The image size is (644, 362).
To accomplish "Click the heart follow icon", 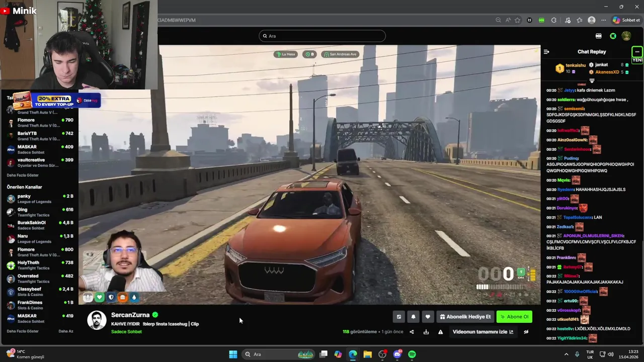I will coord(428,317).
